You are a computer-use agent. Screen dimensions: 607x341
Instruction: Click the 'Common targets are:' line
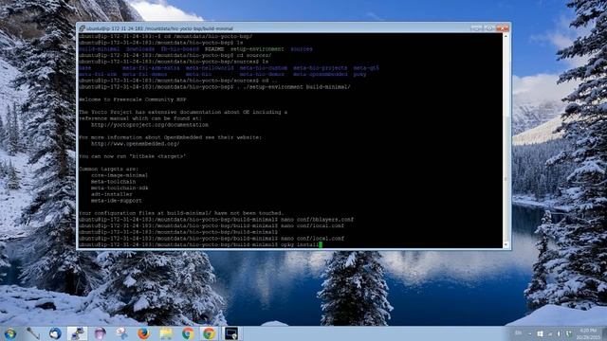click(108, 169)
